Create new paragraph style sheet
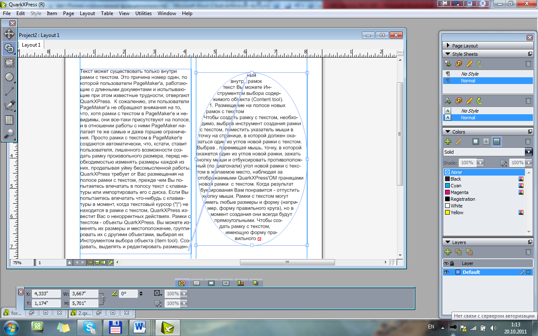Screen dimensions: 538x336 click(448, 64)
